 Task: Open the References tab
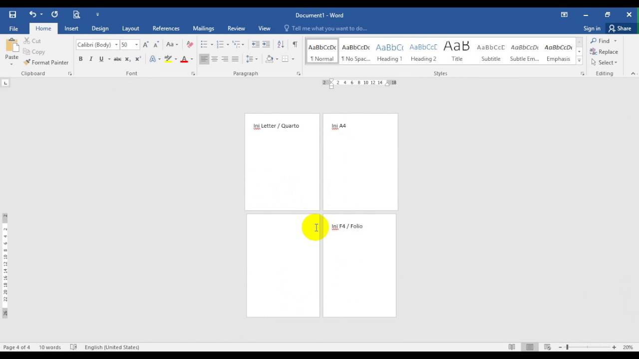166,28
